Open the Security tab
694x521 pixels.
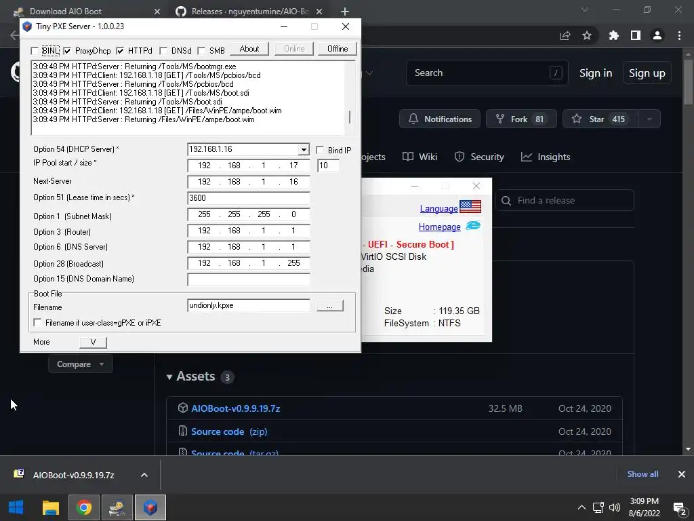coord(479,157)
